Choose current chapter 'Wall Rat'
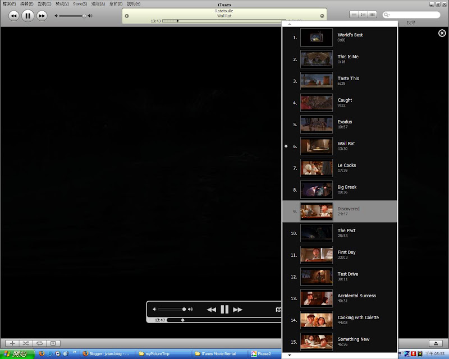 tap(340, 146)
